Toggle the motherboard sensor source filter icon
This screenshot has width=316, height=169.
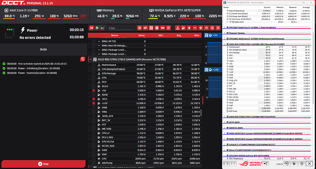pyautogui.click(x=151, y=28)
